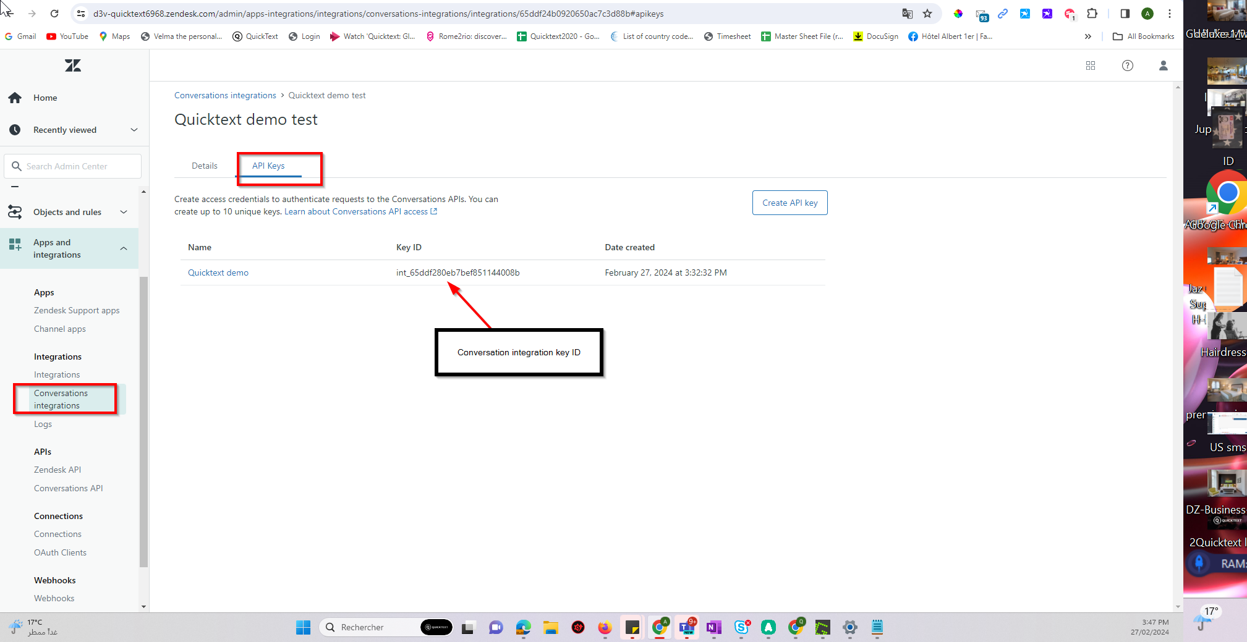Select the Home icon in the sidebar
This screenshot has height=642, width=1247.
[14, 98]
